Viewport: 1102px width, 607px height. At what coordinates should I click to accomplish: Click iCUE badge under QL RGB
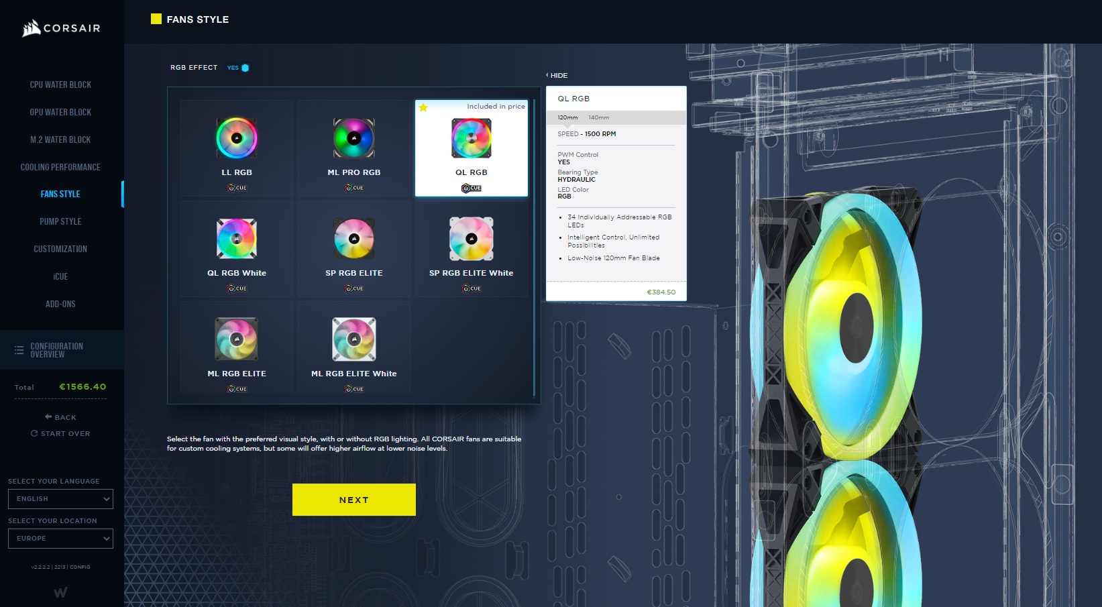click(472, 188)
